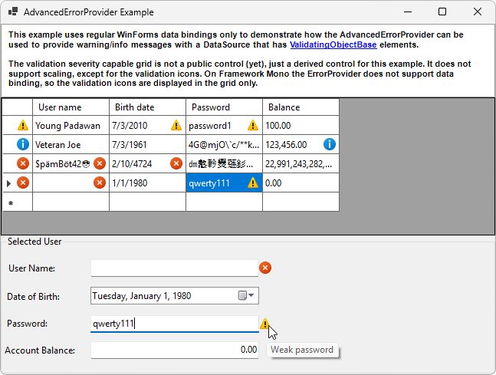This screenshot has height=375, width=496.
Task: Click warning icon beside birth date 7/3/2010
Action: pyautogui.click(x=176, y=125)
